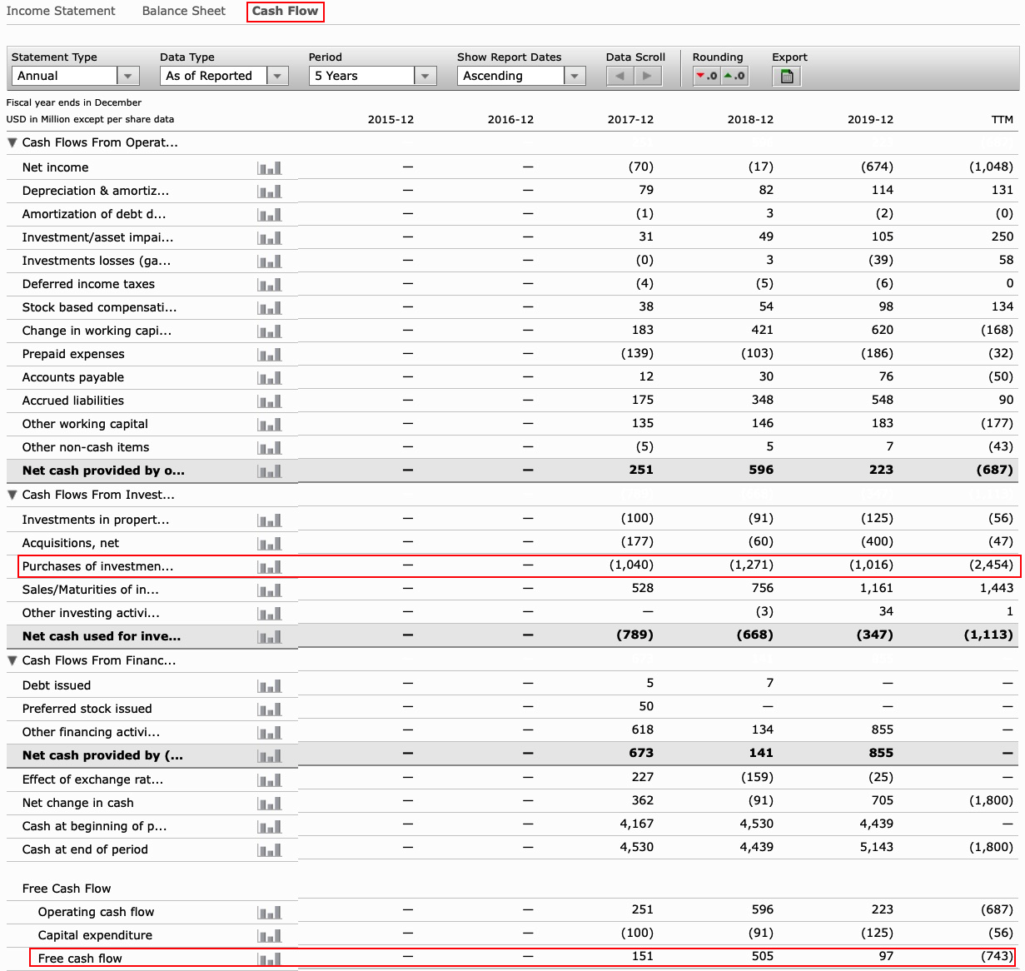Collapse Cash Flows From Financing section
1025x971 pixels.
[12, 661]
